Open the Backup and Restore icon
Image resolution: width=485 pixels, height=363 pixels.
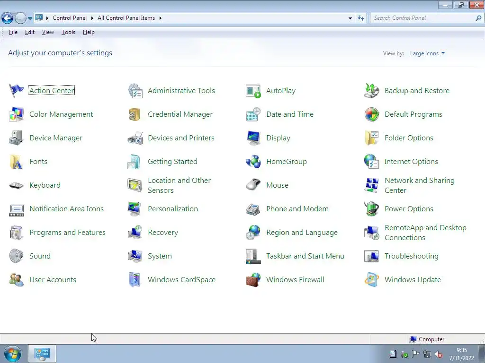coord(372,91)
